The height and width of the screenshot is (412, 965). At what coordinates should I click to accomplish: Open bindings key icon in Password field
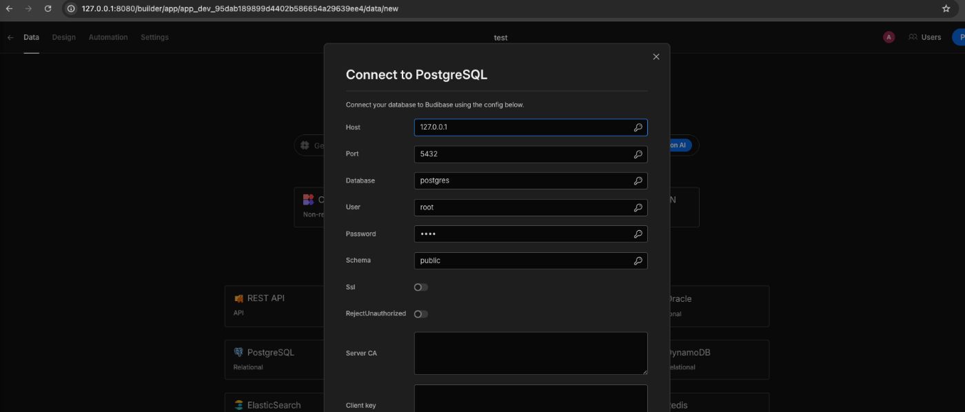638,234
